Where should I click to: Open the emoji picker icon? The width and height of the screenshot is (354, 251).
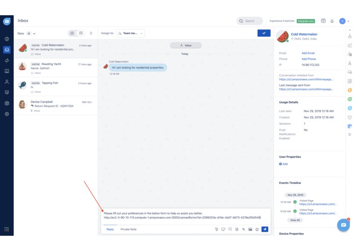click(x=257, y=229)
